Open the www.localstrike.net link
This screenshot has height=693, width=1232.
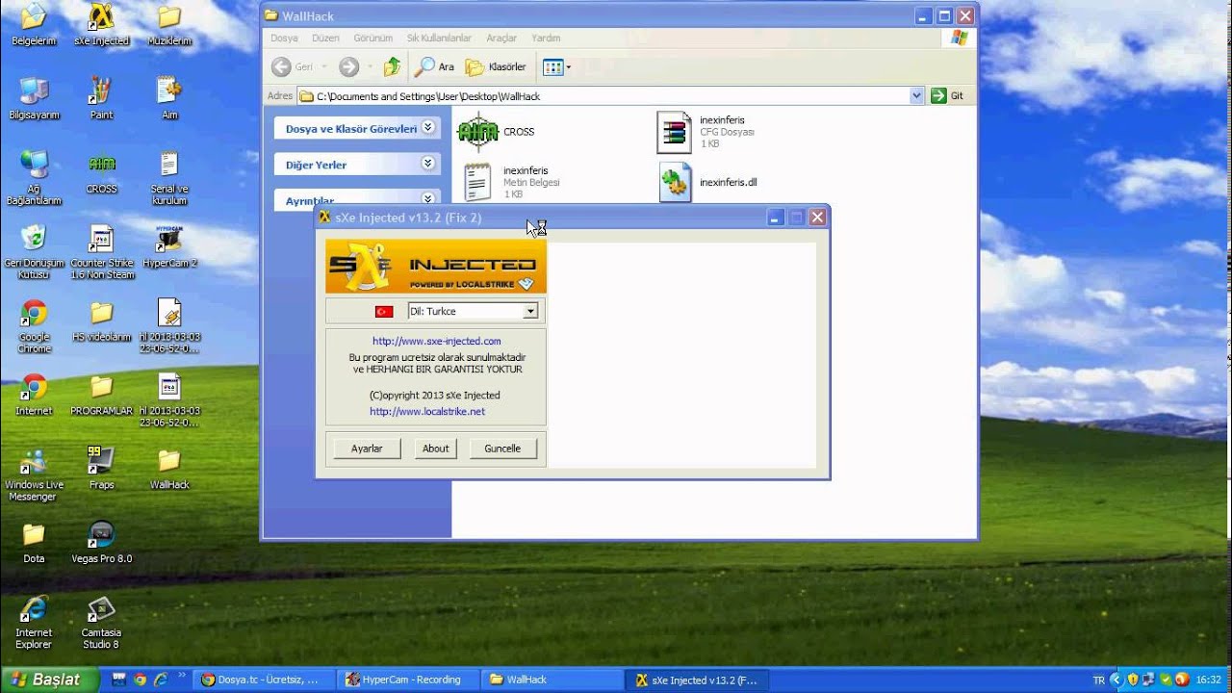[x=427, y=411]
